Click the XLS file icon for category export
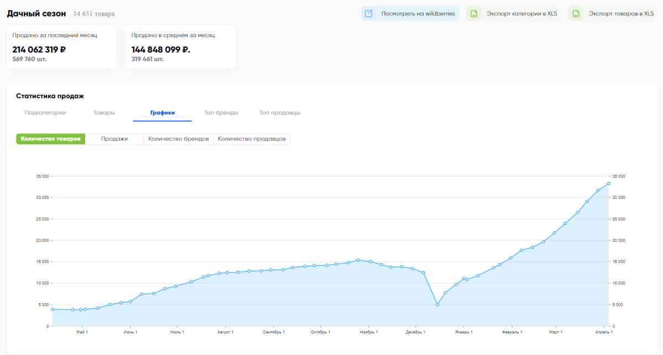Screen dimensions: 663x355 pos(474,14)
